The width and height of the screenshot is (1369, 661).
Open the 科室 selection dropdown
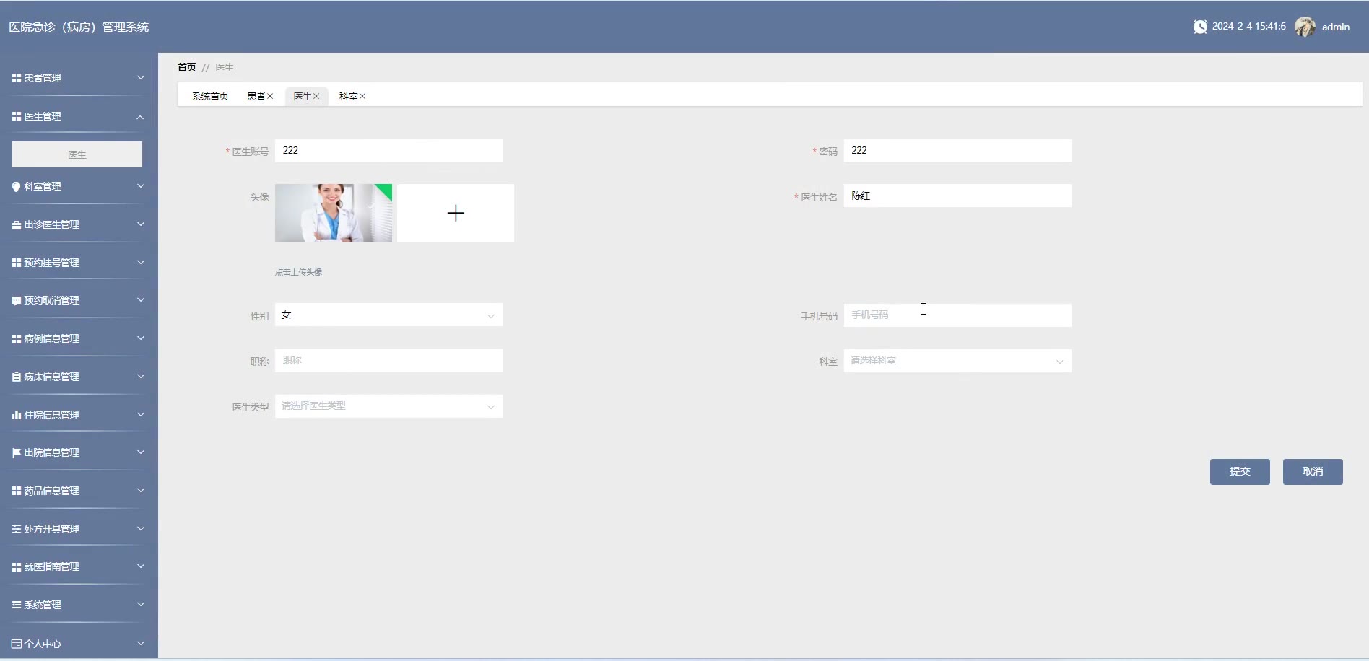957,361
